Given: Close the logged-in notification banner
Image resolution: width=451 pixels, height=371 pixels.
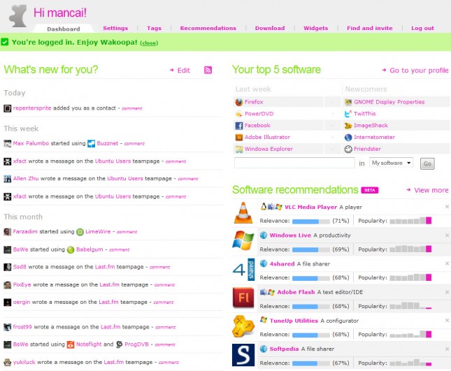Looking at the screenshot, I should [x=149, y=43].
